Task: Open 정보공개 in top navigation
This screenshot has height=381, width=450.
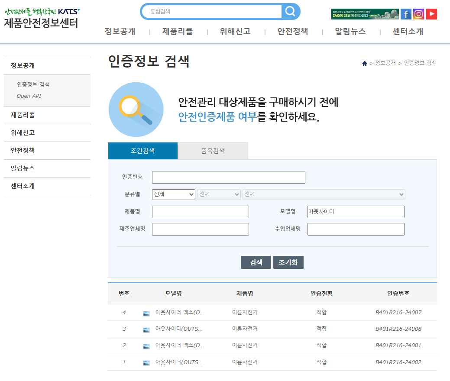Action: pos(120,32)
